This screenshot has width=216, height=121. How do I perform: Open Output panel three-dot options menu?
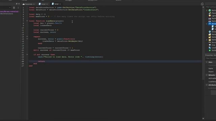coord(18,8)
